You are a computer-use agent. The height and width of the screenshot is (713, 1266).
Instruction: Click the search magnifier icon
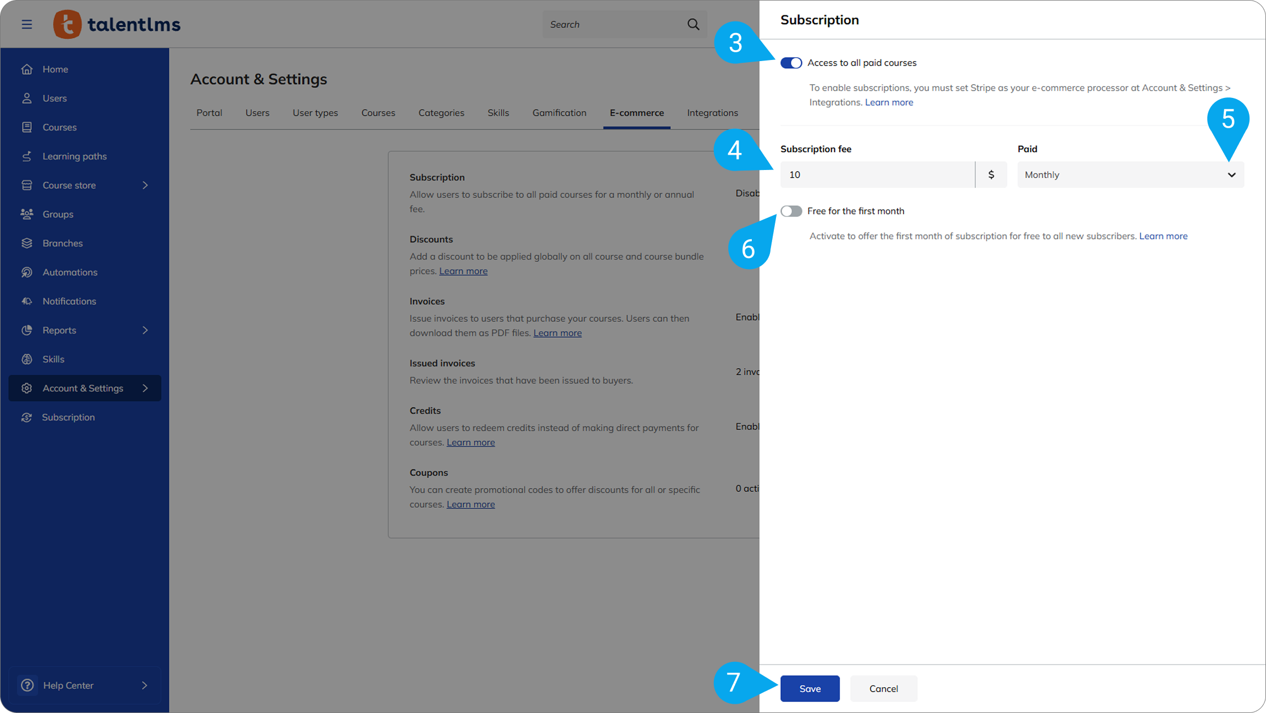693,24
